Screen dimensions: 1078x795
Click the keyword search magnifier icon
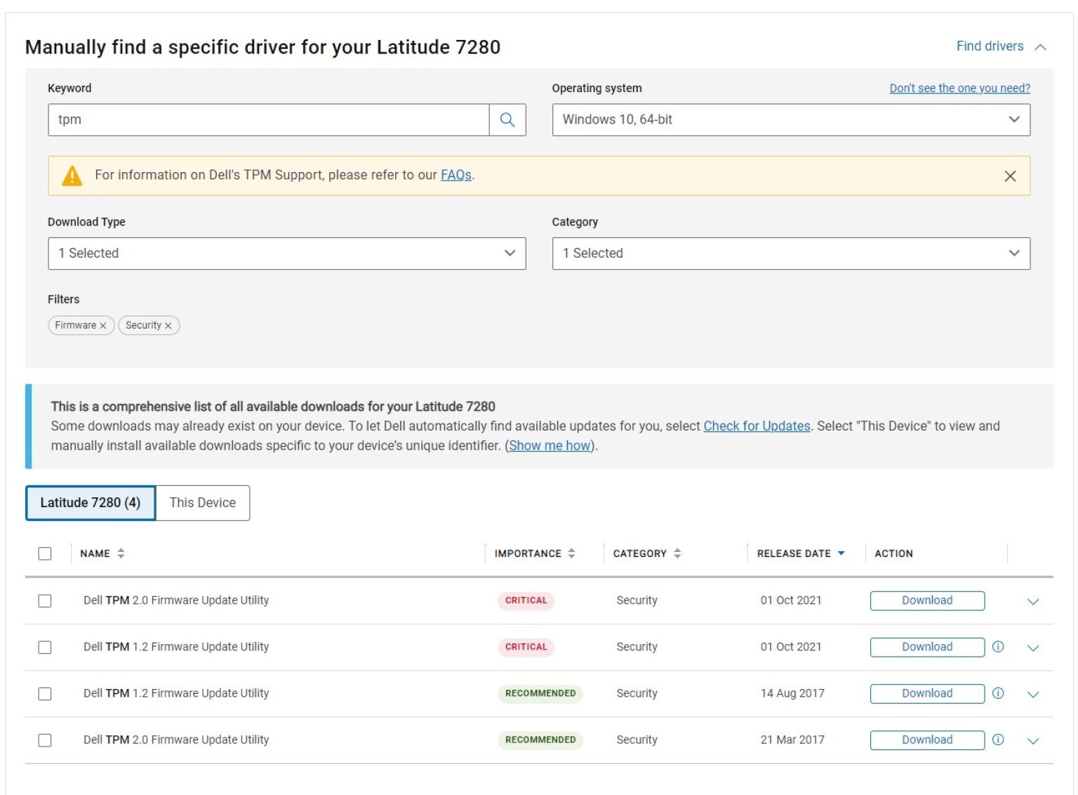[507, 120]
